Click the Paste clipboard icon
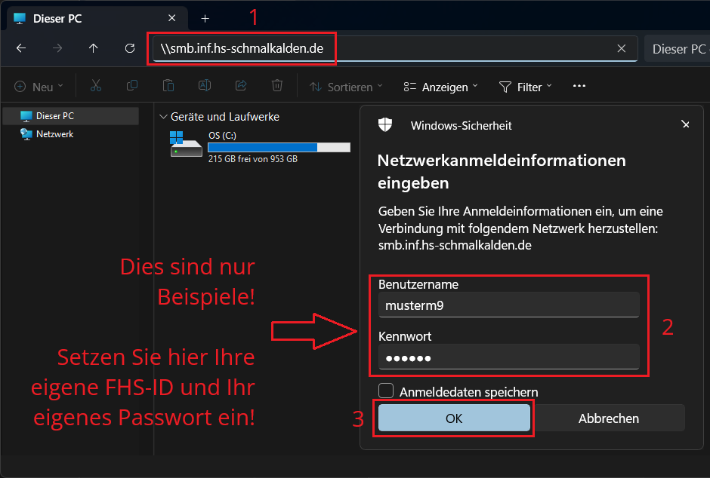The image size is (710, 478). 168,87
